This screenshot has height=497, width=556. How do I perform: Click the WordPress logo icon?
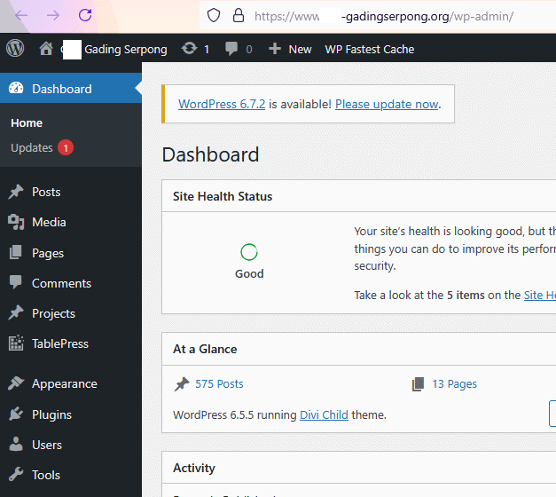click(x=15, y=48)
